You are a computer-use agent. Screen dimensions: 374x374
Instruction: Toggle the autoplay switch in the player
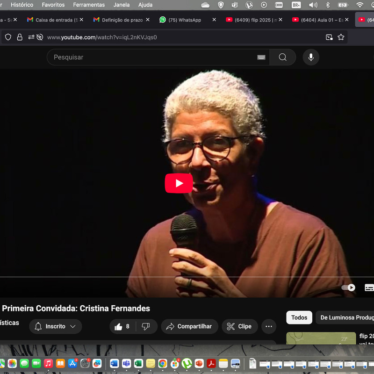pos(348,288)
